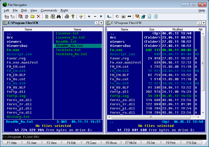
Task: Click the view file document icon
Action: click(47, 16)
